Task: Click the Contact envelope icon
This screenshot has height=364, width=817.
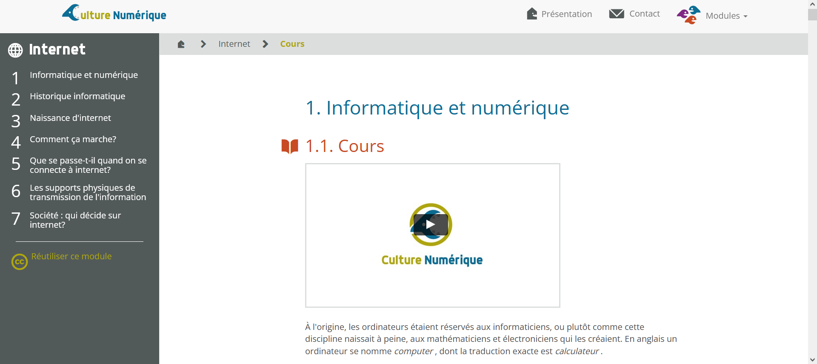Action: click(617, 14)
